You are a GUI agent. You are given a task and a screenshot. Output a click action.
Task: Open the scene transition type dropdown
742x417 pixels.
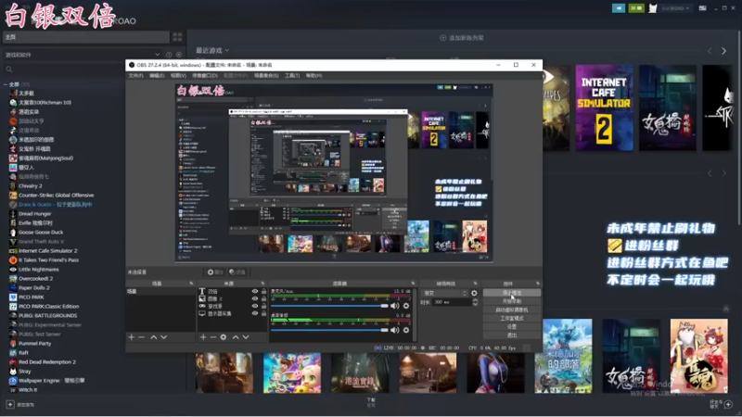444,293
